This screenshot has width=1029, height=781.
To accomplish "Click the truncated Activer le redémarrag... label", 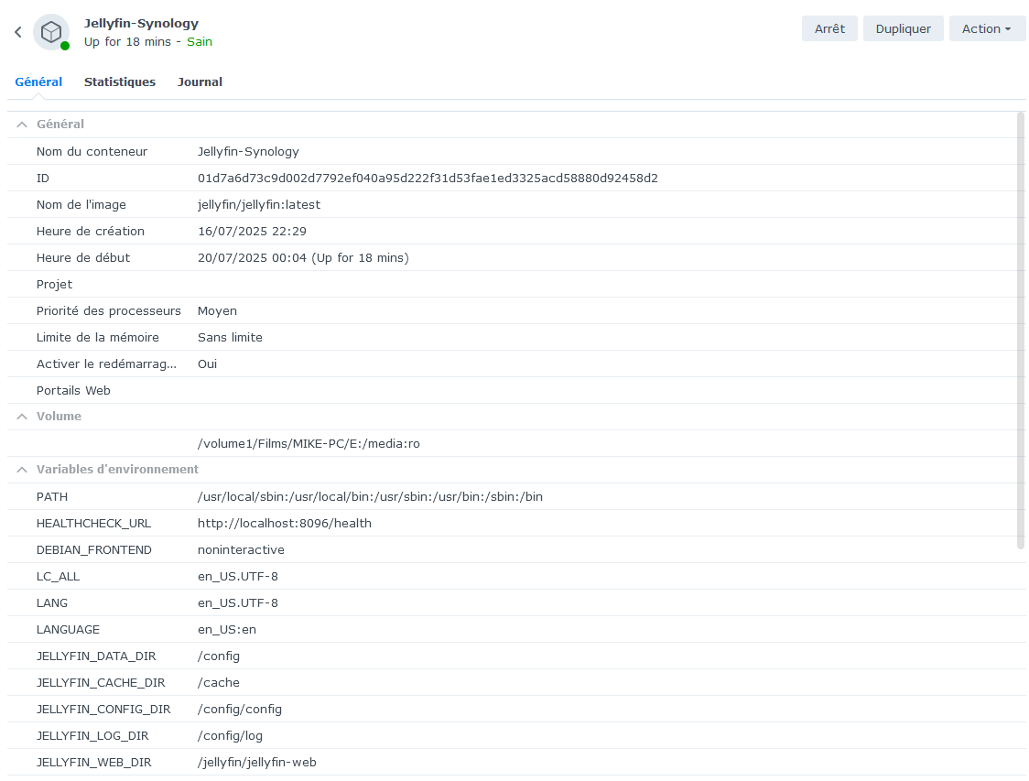I will tap(106, 364).
